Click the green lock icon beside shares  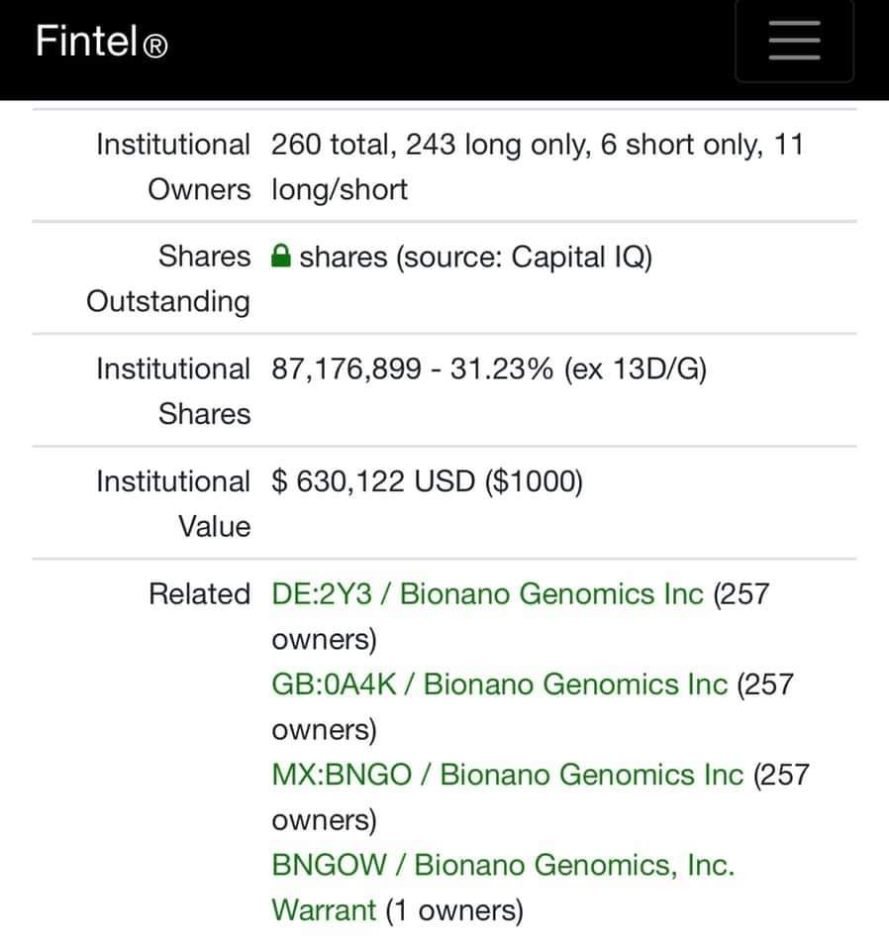click(280, 256)
